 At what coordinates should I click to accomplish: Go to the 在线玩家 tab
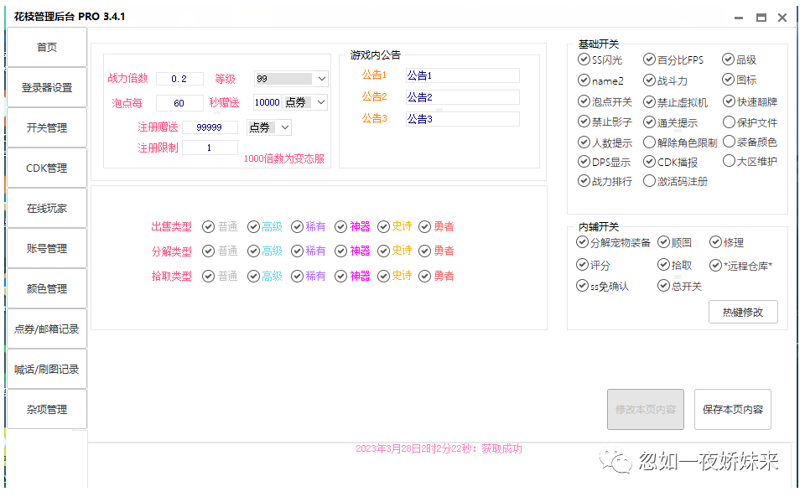(x=47, y=209)
